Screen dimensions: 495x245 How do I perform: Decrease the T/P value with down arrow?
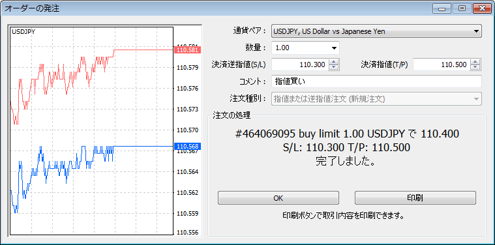coord(475,68)
